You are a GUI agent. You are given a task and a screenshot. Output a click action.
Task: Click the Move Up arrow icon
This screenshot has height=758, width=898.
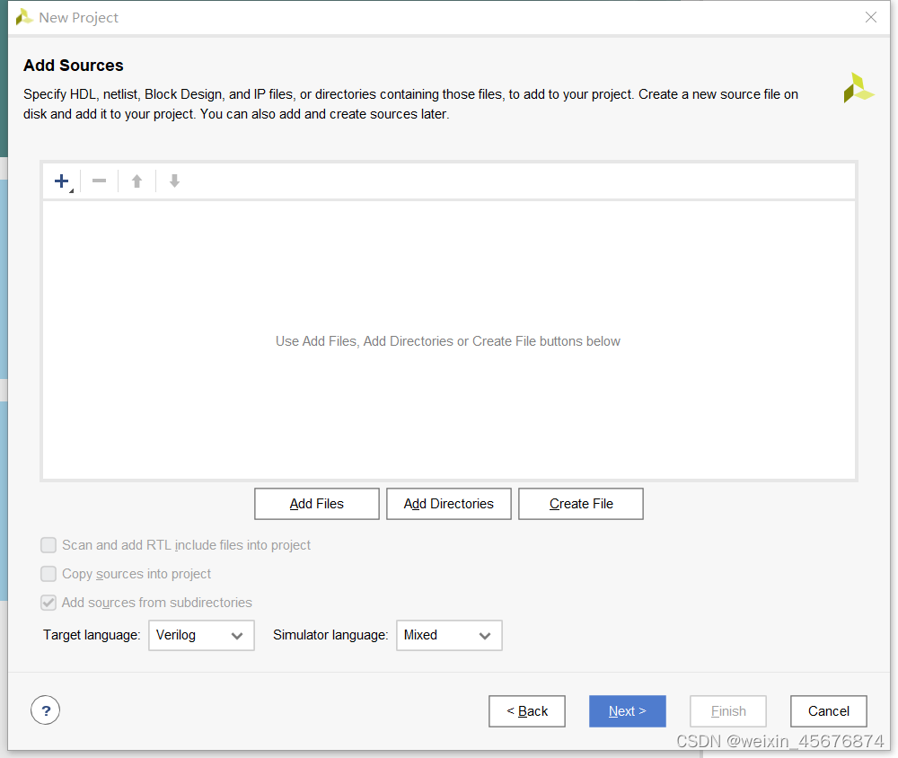click(136, 181)
